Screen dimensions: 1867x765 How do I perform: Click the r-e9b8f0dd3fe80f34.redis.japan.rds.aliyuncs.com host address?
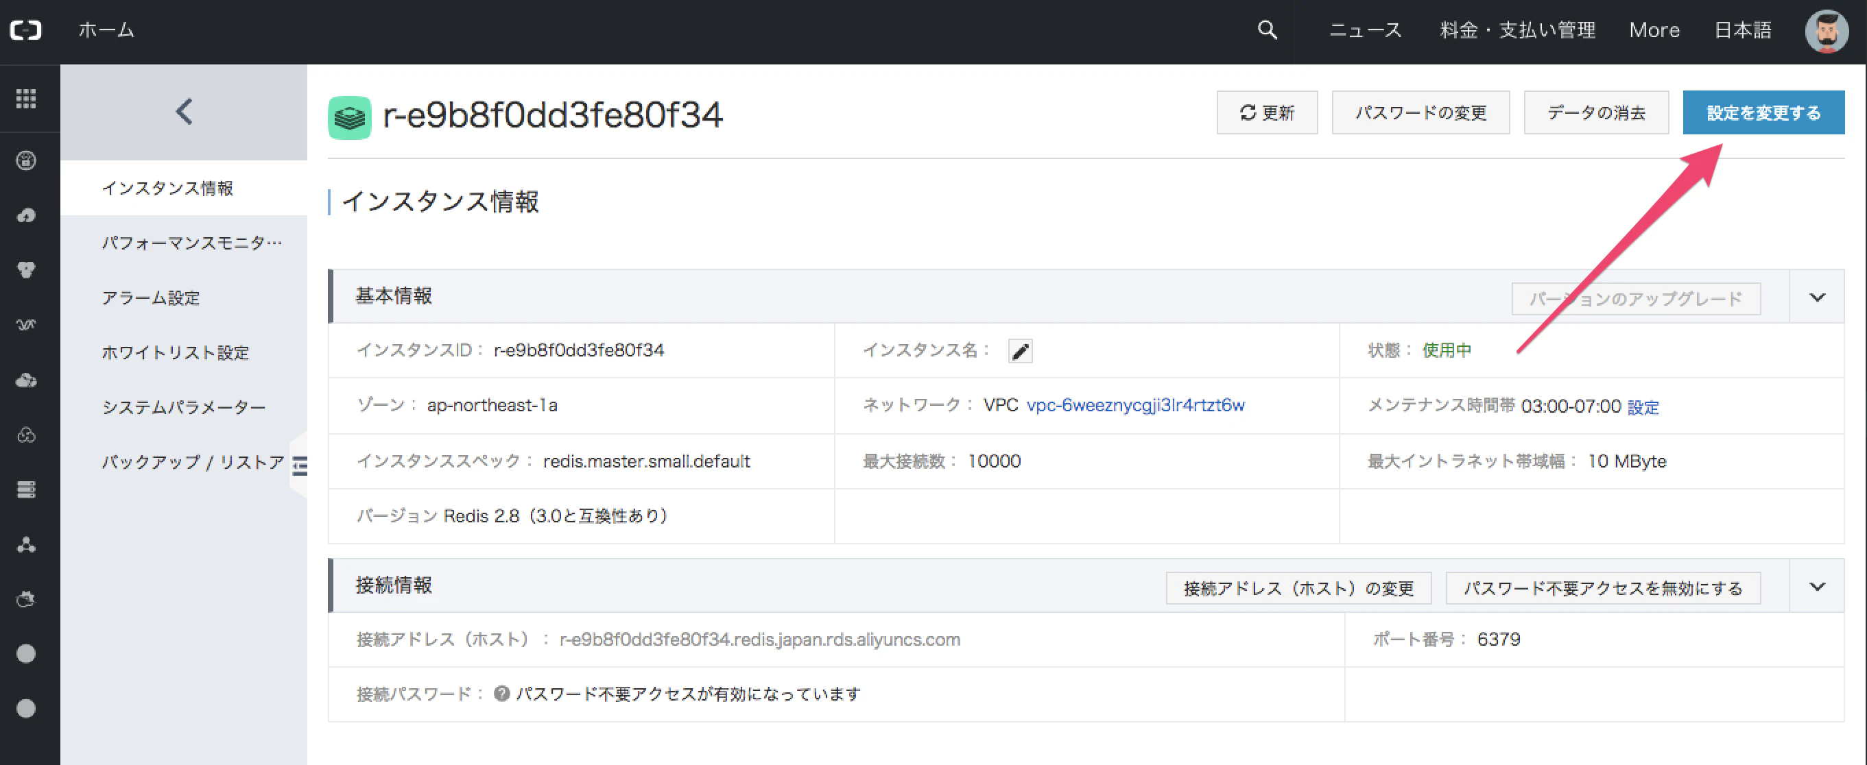pyautogui.click(x=759, y=640)
